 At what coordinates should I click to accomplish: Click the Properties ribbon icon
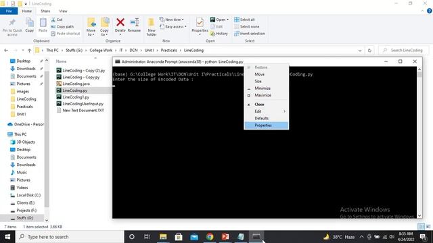[200, 22]
